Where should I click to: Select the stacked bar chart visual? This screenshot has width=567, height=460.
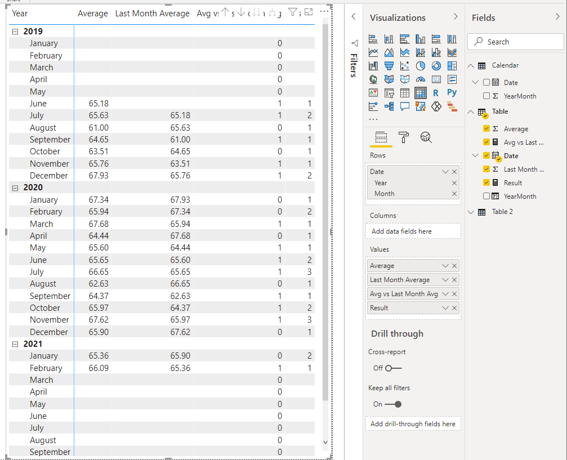tap(373, 39)
